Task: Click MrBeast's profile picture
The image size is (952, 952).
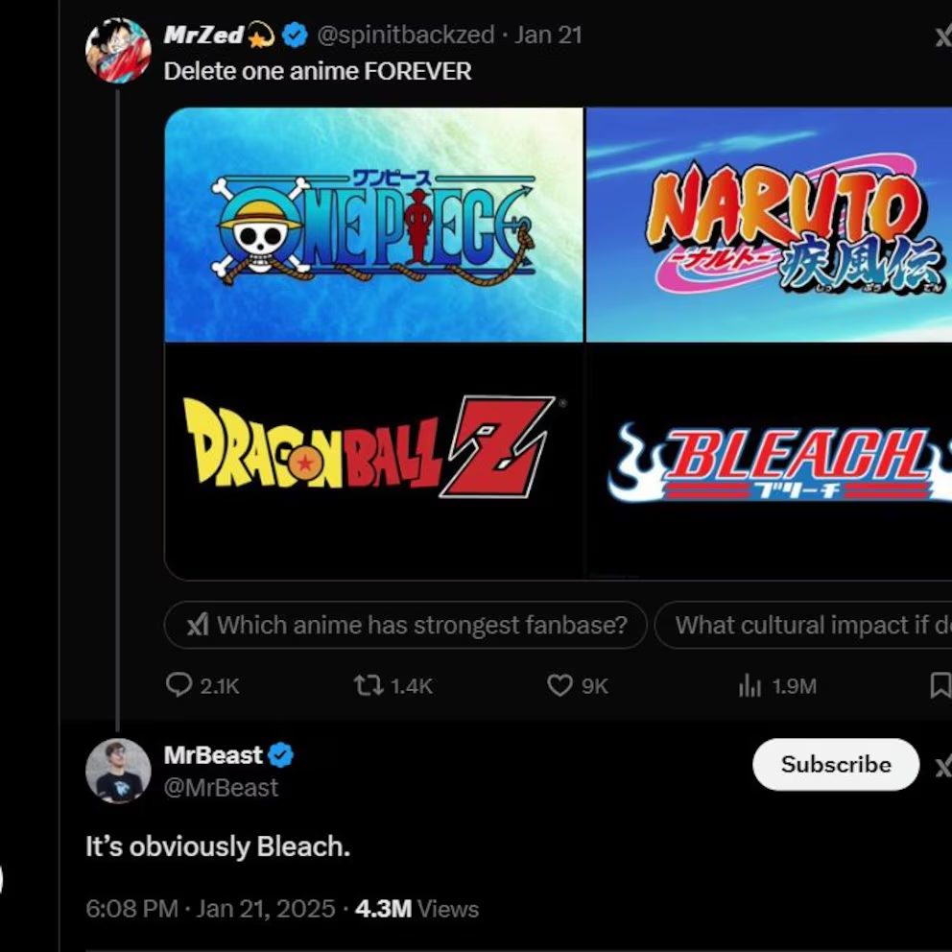Action: tap(118, 771)
